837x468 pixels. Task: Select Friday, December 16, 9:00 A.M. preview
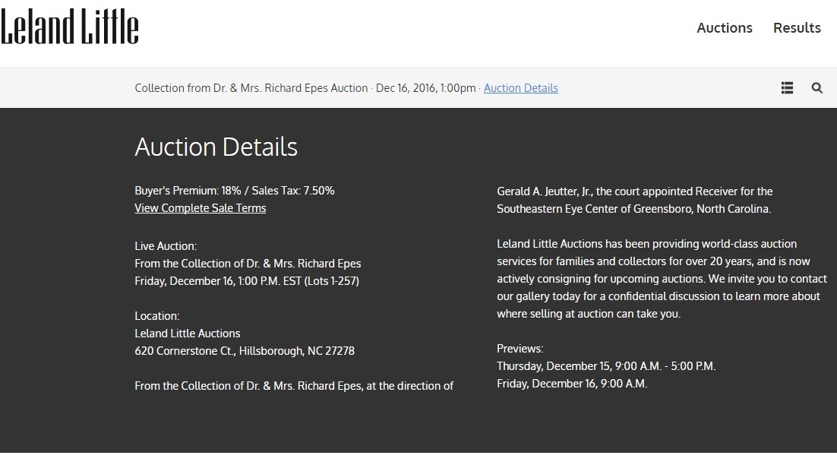(572, 384)
